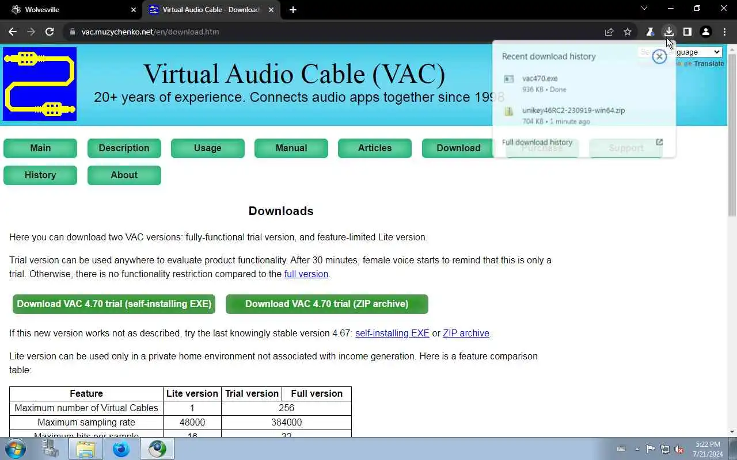View site information lock icon
The height and width of the screenshot is (460, 737).
73,32
